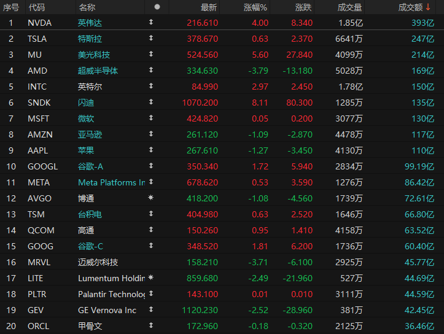
Task: Click the star-burst icon in LITE row
Action: [x=151, y=278]
